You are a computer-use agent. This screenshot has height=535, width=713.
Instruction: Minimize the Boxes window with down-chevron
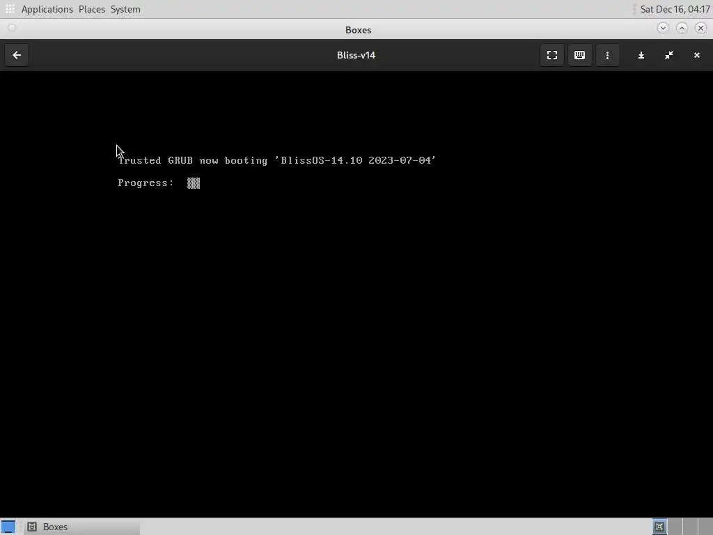[663, 28]
